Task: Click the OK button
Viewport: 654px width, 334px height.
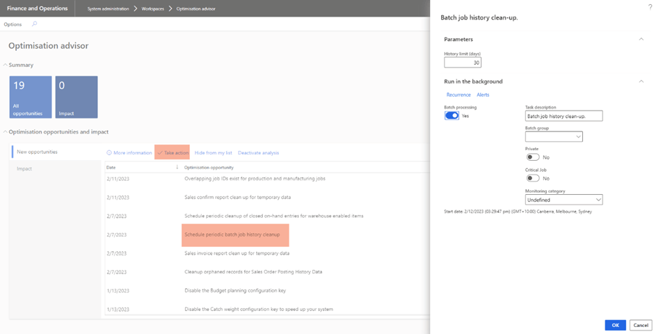Action: pos(615,325)
